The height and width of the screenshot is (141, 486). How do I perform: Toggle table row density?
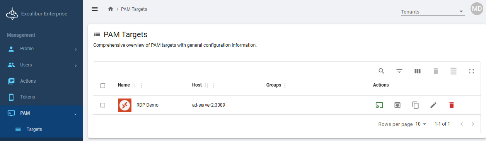click(x=454, y=71)
